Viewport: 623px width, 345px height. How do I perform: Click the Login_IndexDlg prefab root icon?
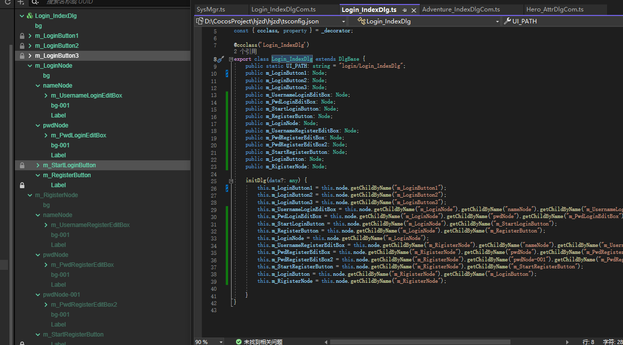pos(30,16)
